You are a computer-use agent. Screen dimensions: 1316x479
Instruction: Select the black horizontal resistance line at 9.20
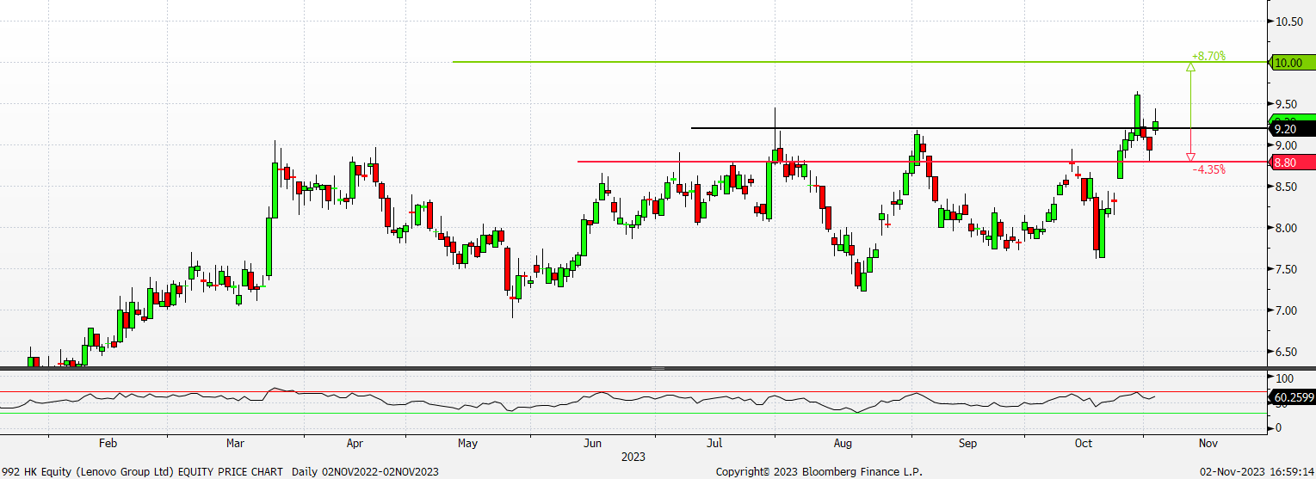979,128
